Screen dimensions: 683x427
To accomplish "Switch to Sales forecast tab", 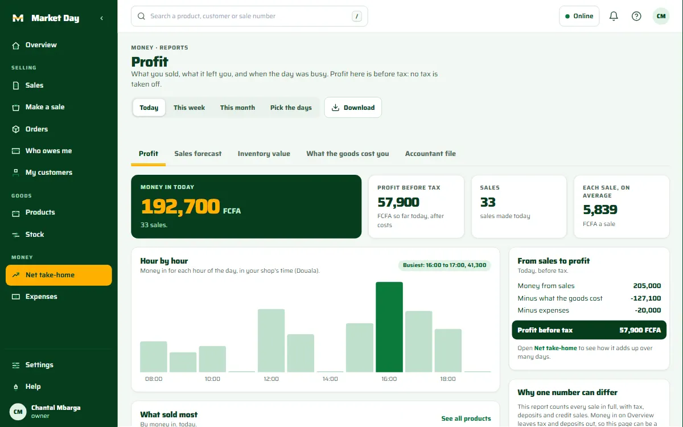I will (x=198, y=154).
